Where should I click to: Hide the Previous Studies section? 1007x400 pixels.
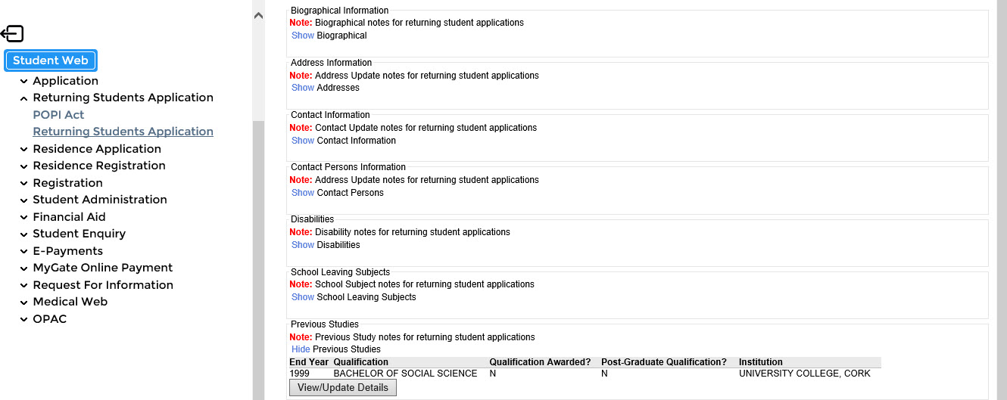[301, 349]
